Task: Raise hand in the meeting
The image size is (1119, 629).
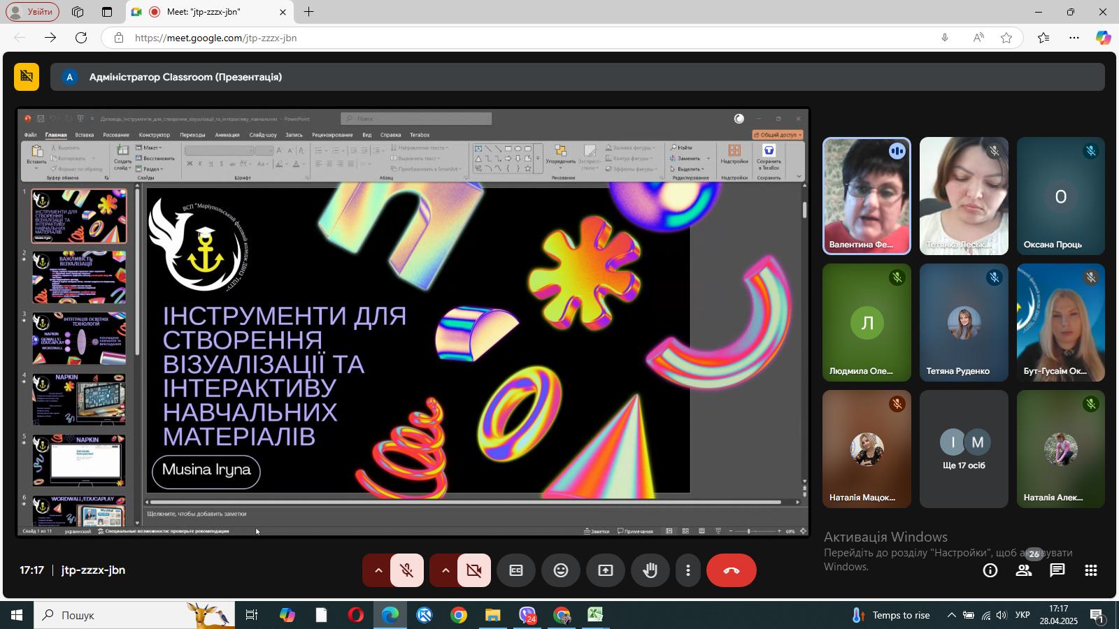Action: (650, 570)
